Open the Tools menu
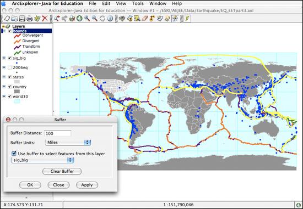 click(138, 3)
